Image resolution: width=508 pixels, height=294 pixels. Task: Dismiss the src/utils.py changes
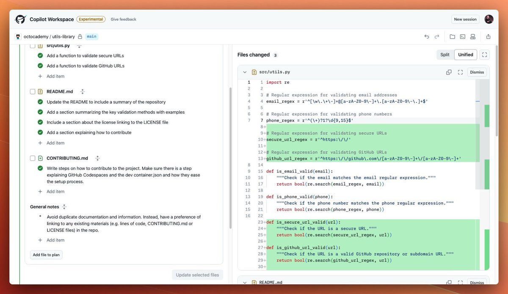coord(477,72)
